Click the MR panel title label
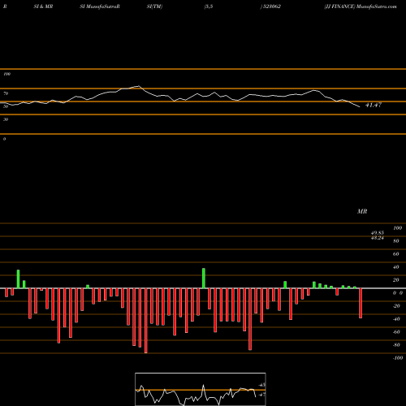This screenshot has height=406, width=406. 362,211
